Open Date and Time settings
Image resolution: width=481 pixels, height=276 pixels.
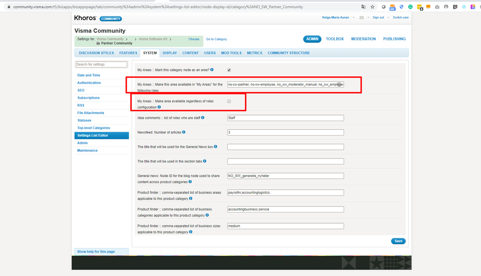pos(89,75)
